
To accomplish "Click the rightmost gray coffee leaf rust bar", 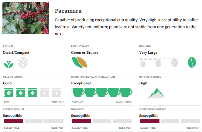I will tap(54, 121).
